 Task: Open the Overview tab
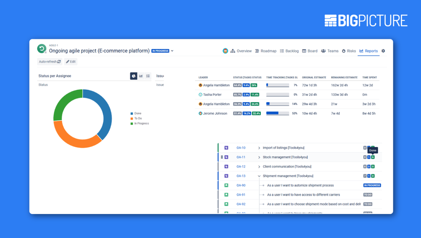[x=241, y=51]
